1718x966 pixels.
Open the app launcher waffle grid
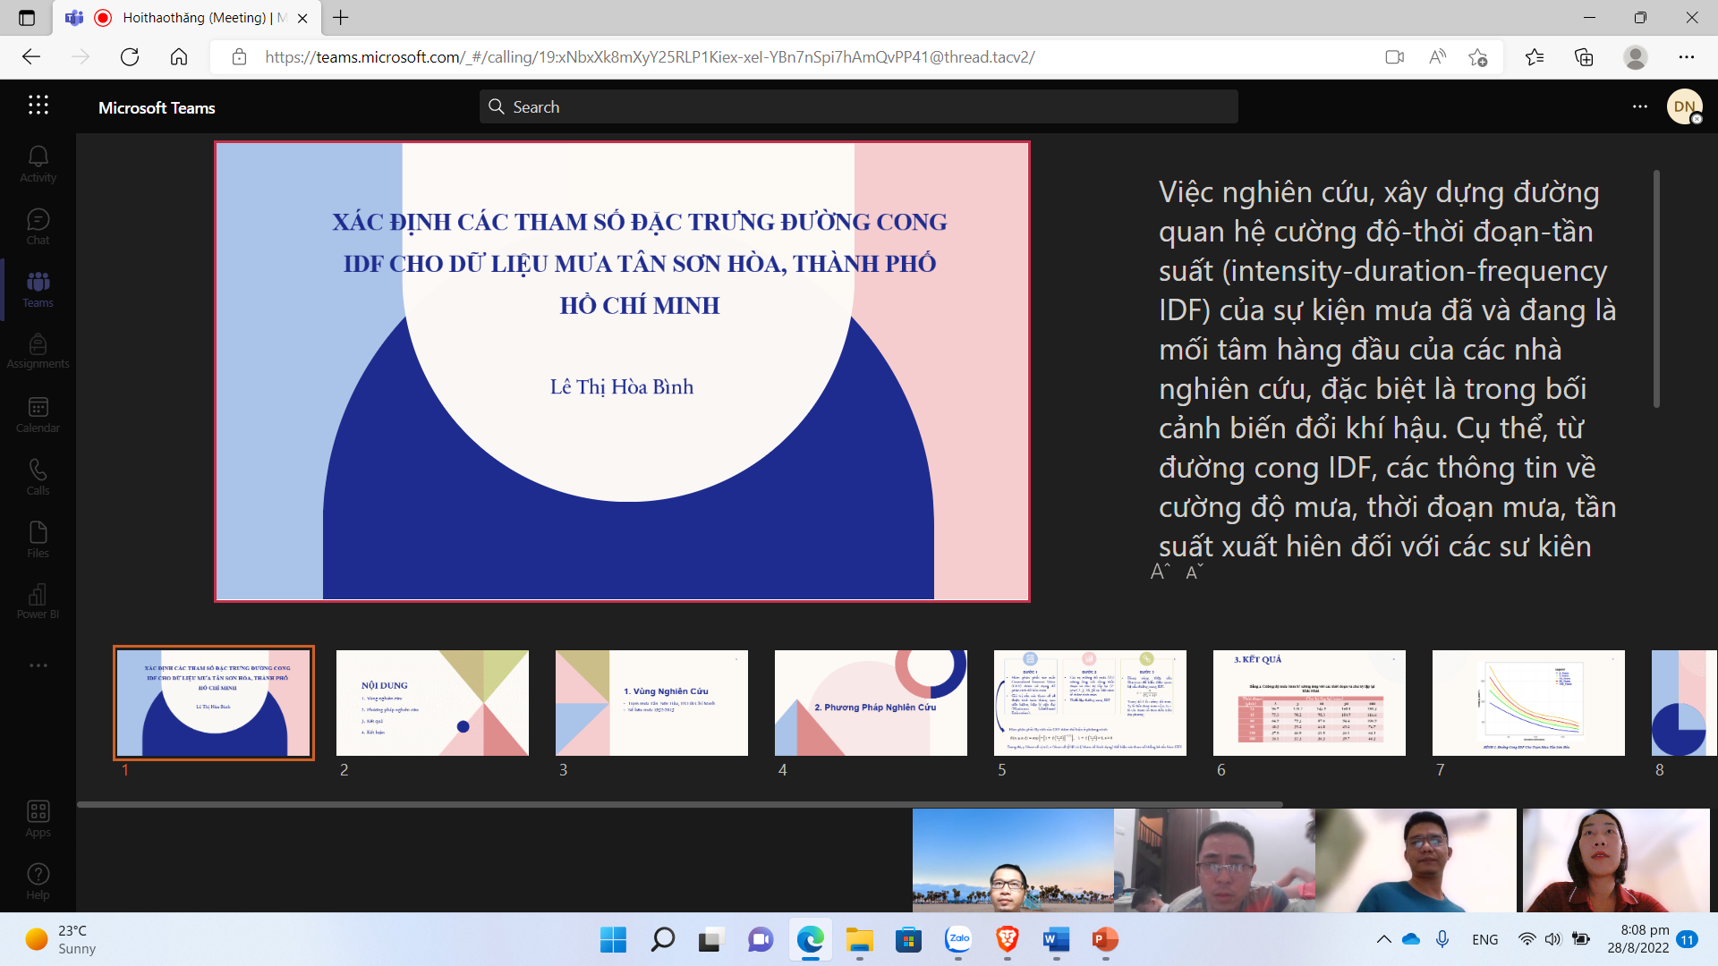click(38, 106)
